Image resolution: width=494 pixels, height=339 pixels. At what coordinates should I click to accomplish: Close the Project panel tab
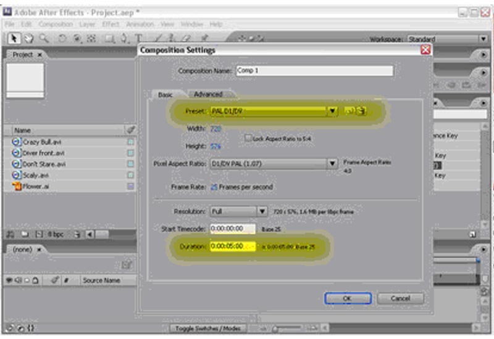pyautogui.click(x=40, y=55)
